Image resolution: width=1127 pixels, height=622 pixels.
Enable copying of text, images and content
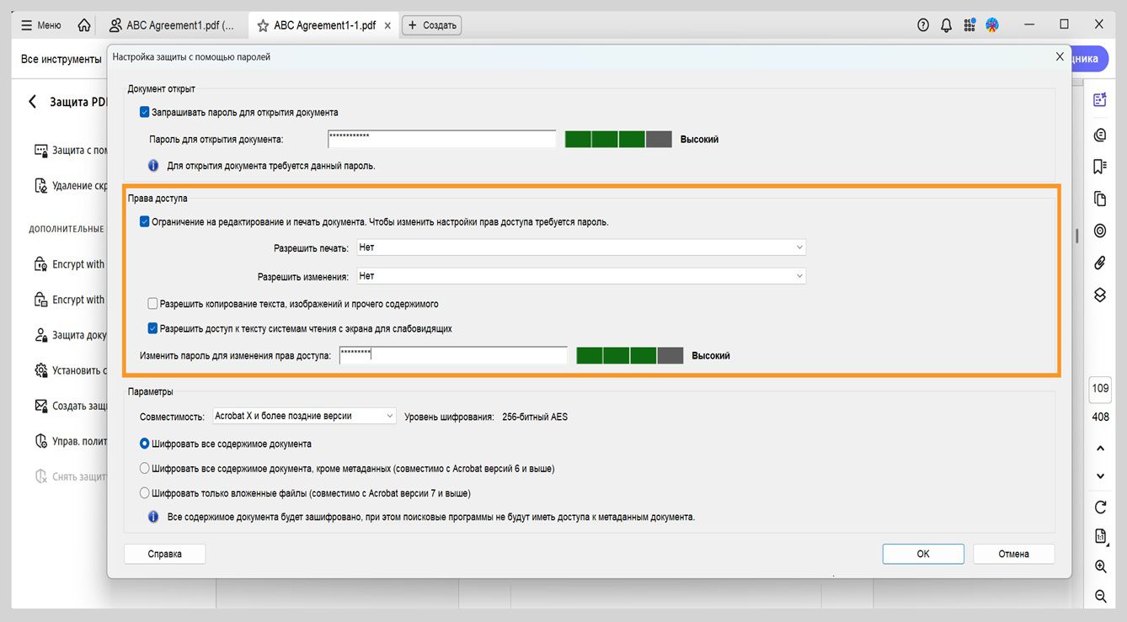[x=152, y=304]
